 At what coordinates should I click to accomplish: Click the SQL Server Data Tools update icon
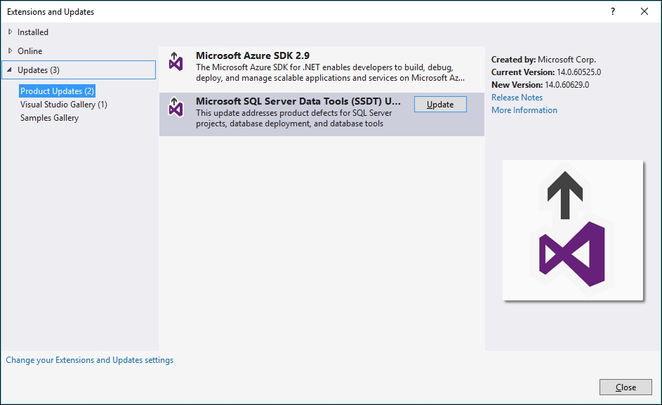click(x=176, y=107)
